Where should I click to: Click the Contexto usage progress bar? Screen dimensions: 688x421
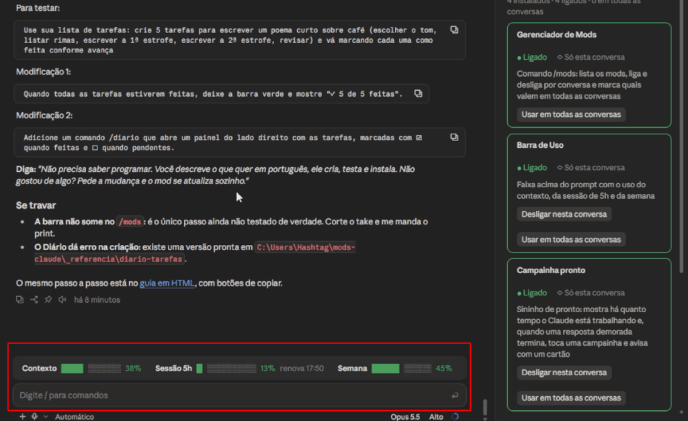point(91,369)
